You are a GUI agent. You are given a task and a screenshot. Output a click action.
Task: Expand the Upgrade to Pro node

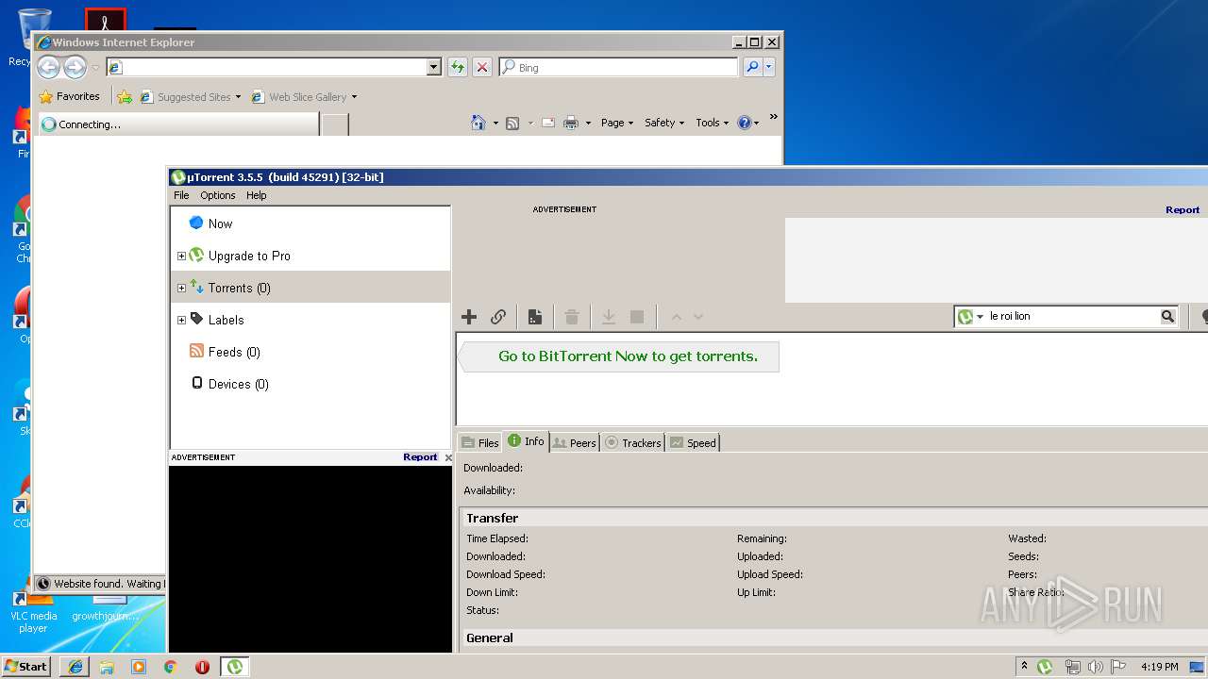pyautogui.click(x=181, y=256)
